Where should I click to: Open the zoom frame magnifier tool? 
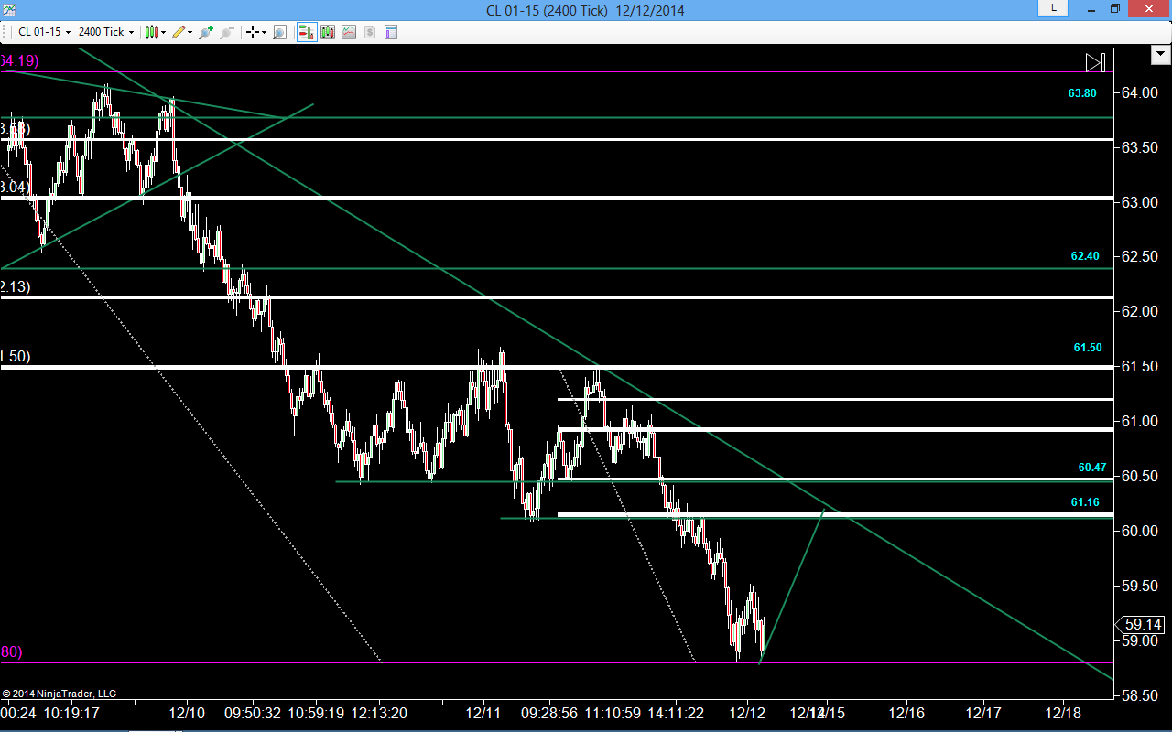pos(279,32)
